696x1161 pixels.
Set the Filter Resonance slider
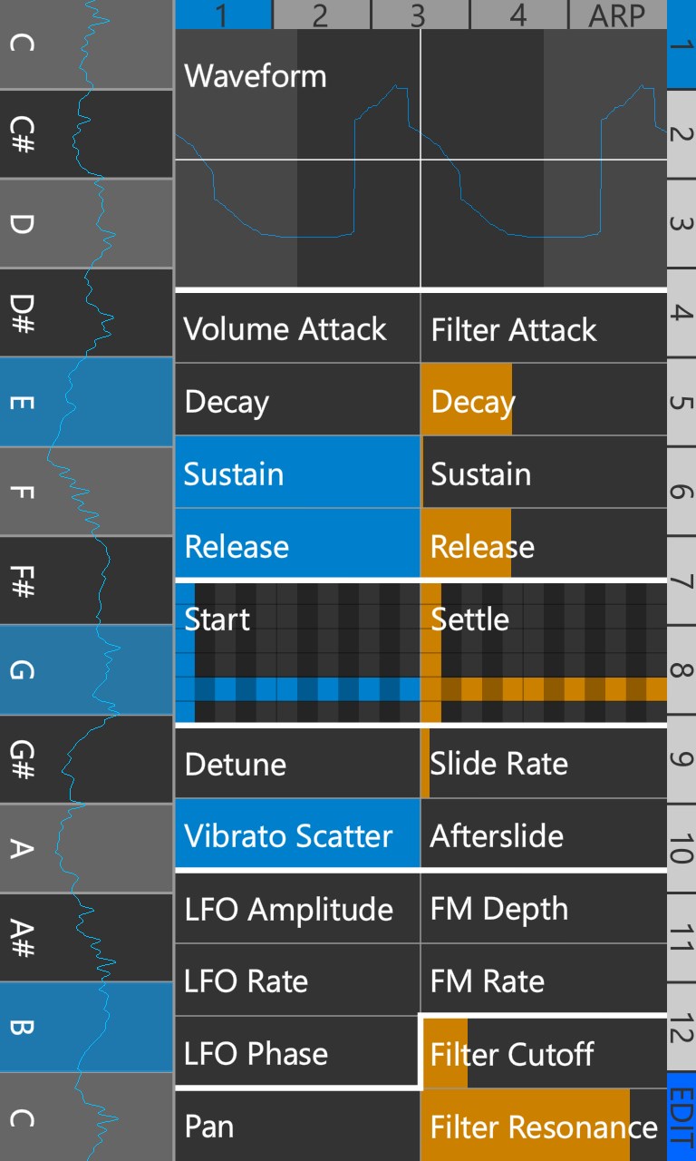(x=544, y=1126)
